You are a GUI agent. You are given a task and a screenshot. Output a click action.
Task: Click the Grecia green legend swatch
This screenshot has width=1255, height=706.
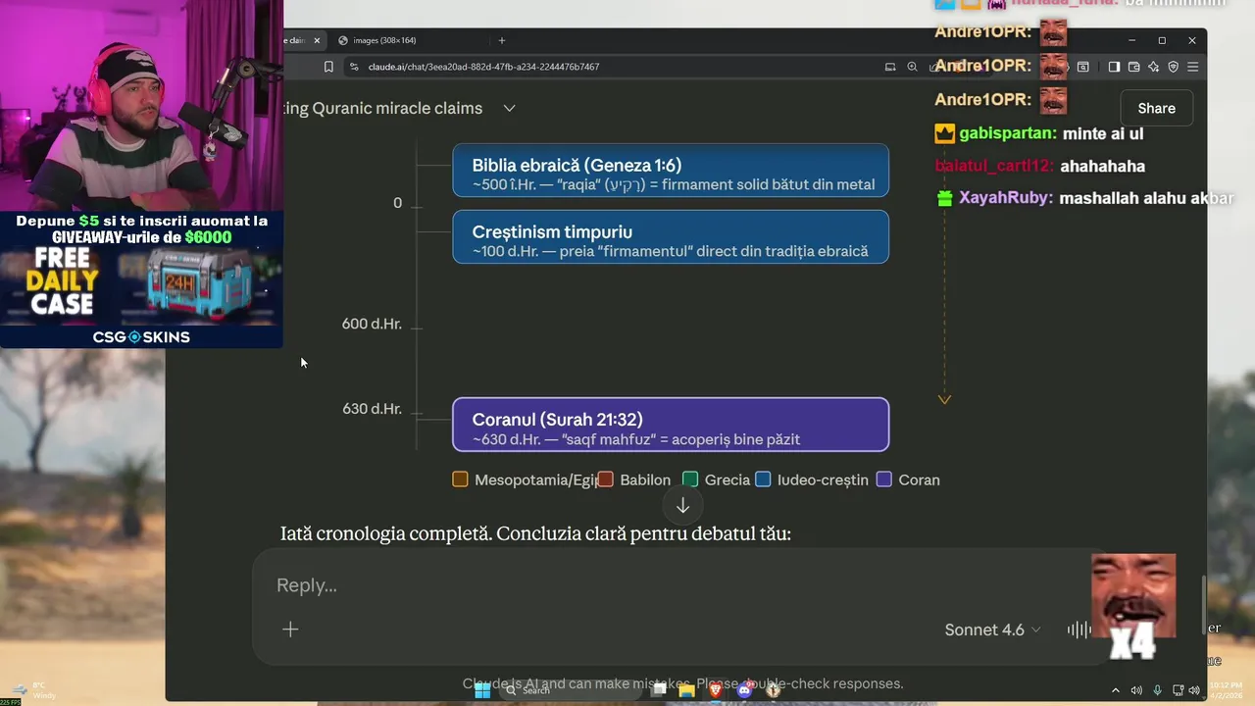click(x=690, y=479)
